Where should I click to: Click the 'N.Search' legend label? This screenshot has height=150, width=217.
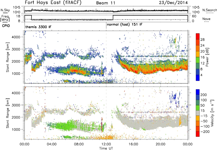(209, 10)
